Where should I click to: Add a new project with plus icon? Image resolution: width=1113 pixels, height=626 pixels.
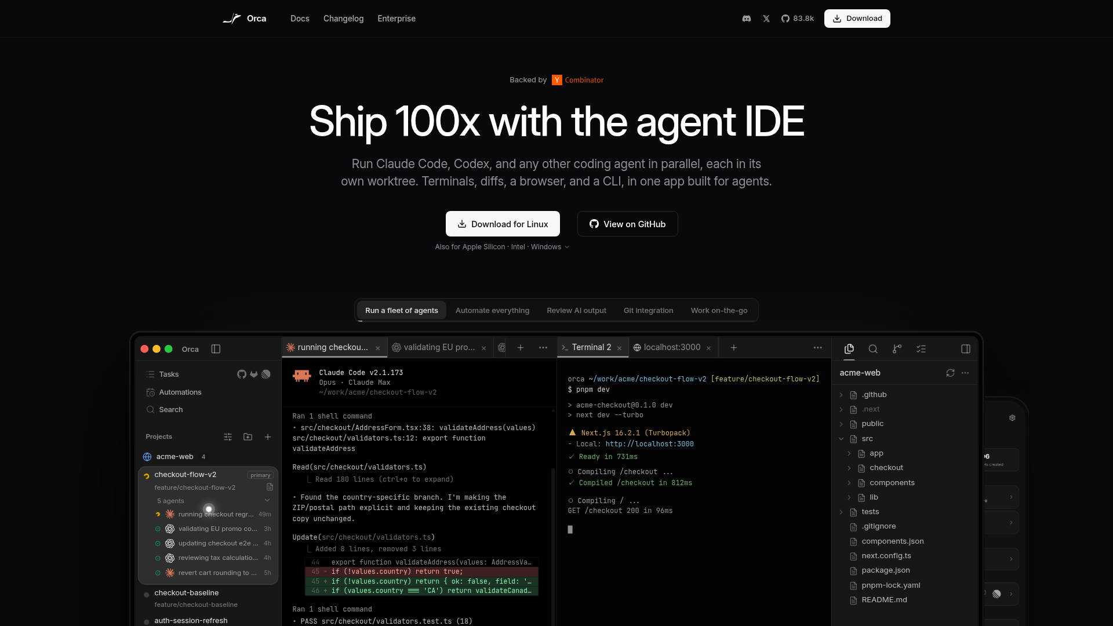(x=268, y=437)
